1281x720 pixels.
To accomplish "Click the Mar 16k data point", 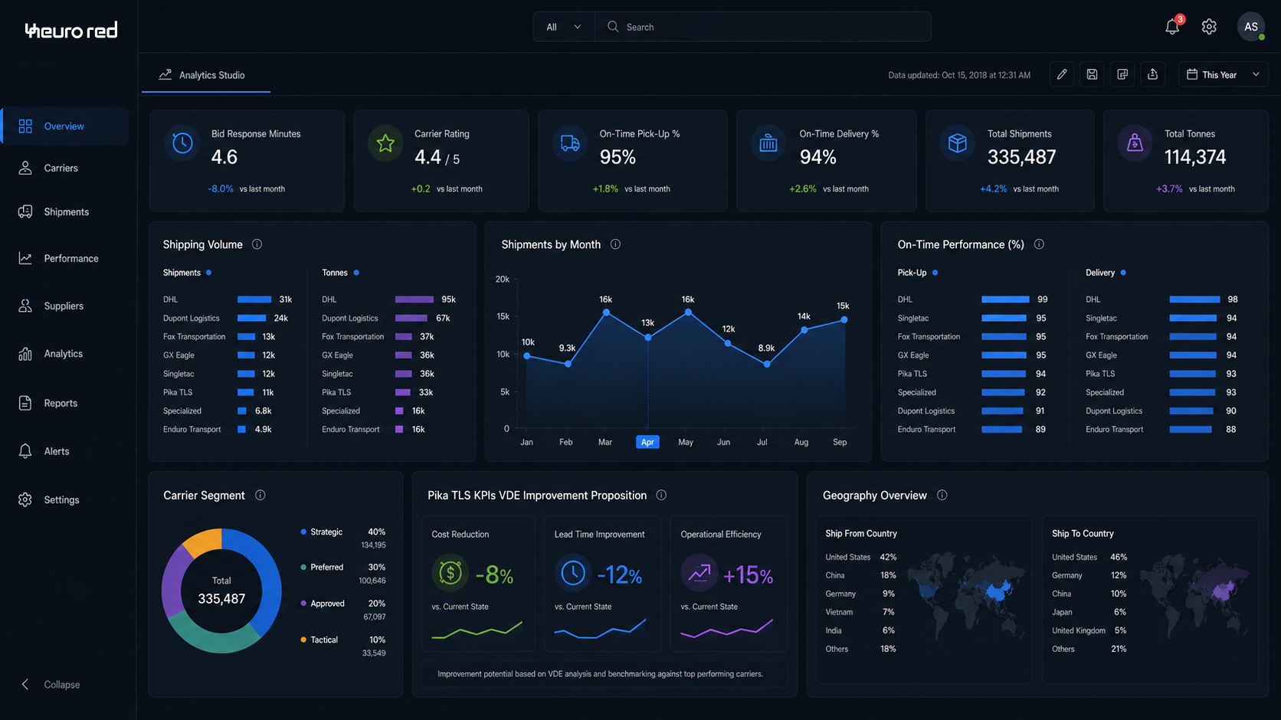I will (x=606, y=313).
